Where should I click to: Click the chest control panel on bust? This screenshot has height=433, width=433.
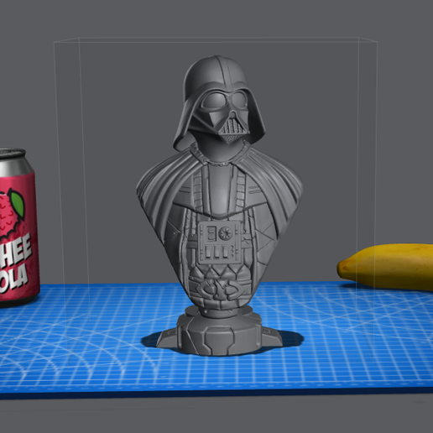[x=220, y=243]
